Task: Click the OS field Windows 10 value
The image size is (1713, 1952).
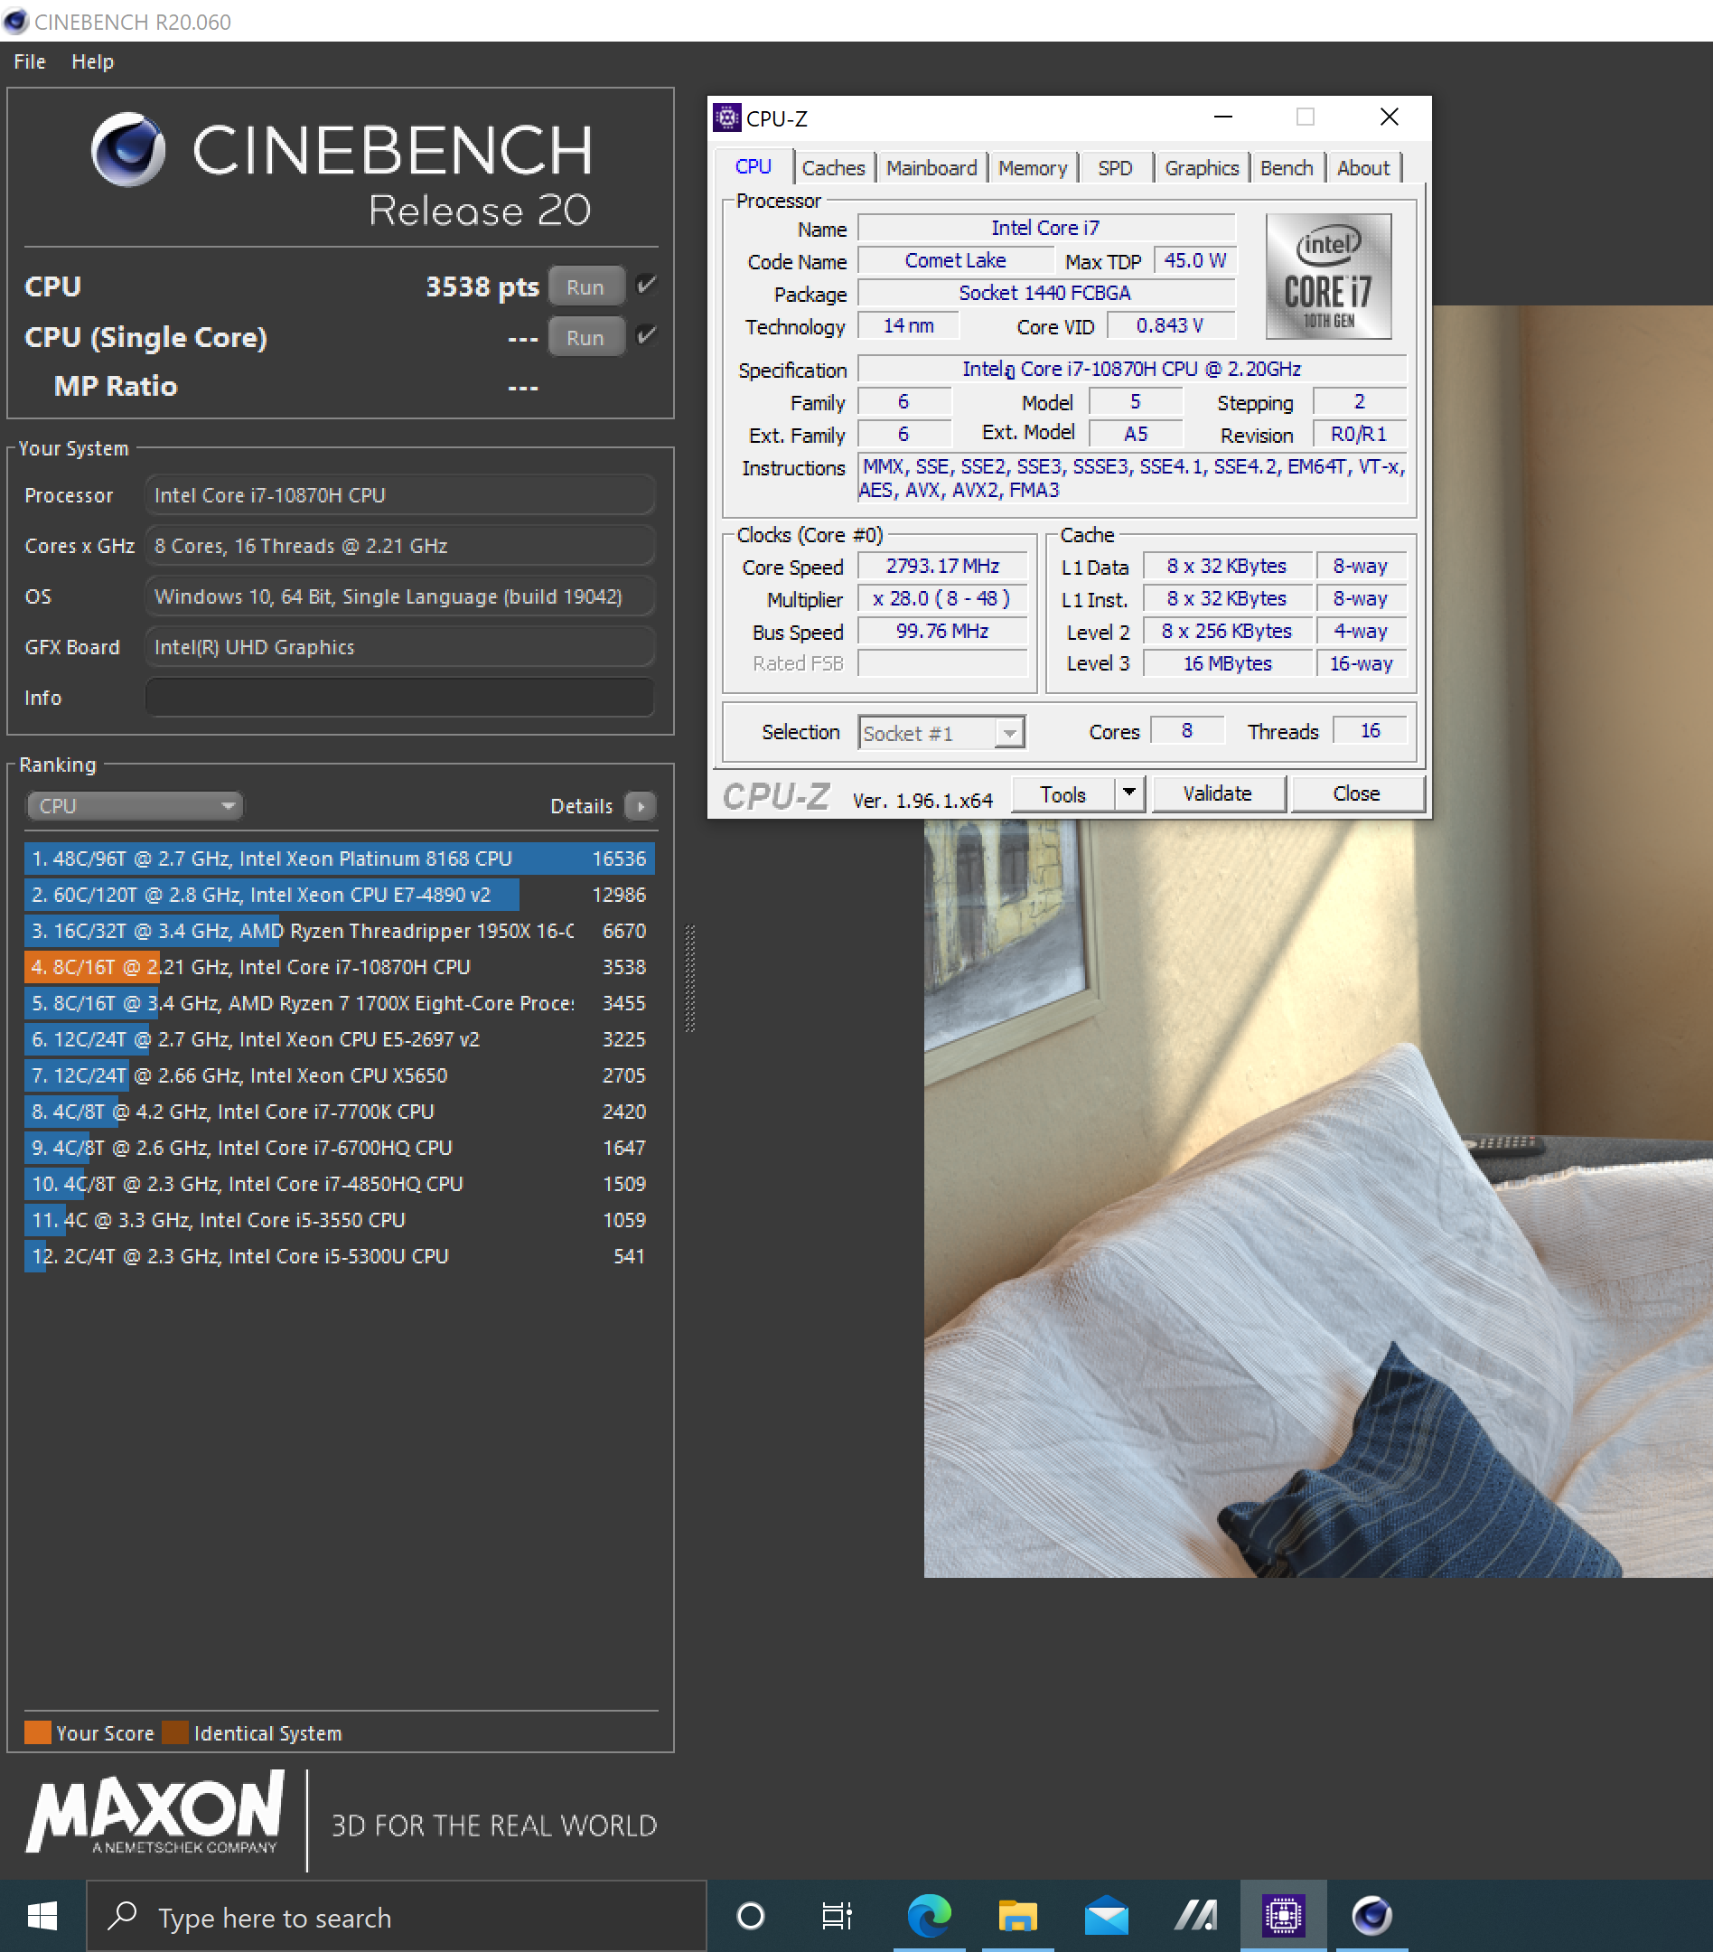Action: pyautogui.click(x=400, y=596)
